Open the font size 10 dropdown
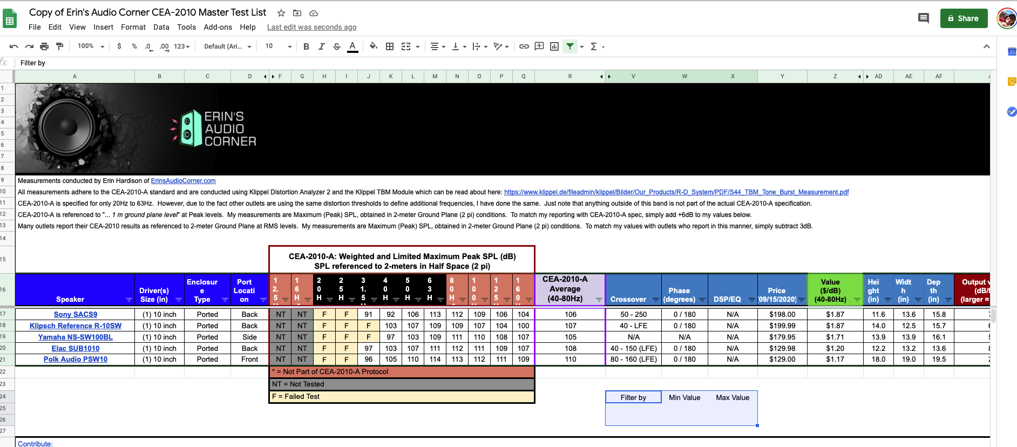The image size is (1017, 447). point(279,46)
